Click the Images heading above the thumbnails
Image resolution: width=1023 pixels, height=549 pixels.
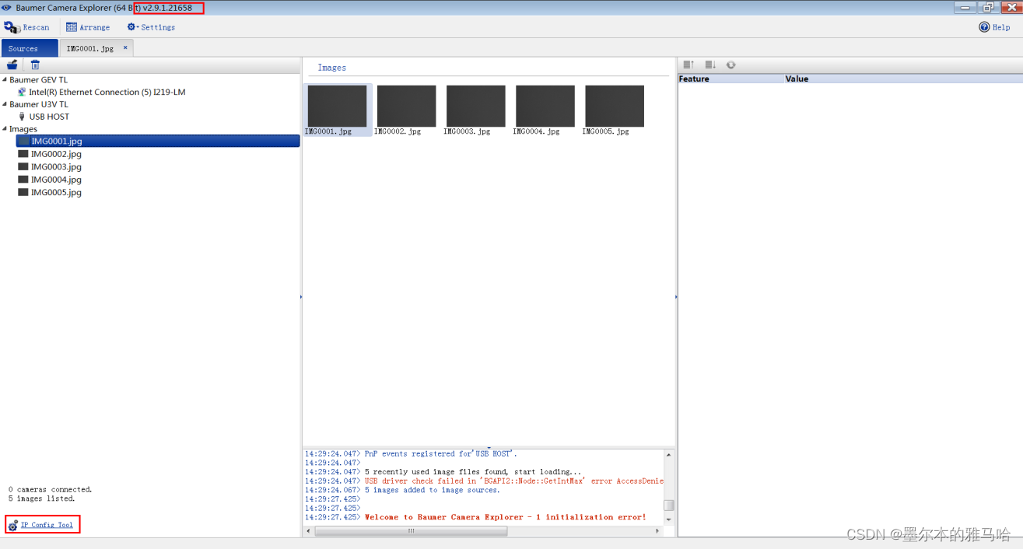pos(331,68)
